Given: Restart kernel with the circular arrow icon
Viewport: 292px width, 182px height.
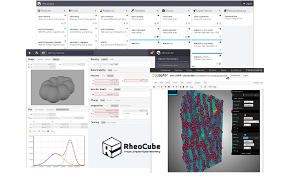Looking at the screenshot, I should coord(187,87).
